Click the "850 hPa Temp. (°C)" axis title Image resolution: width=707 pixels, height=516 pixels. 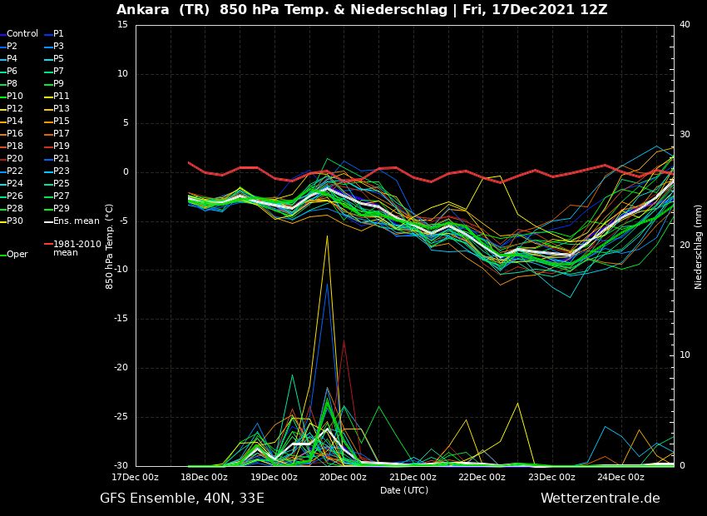(x=110, y=246)
